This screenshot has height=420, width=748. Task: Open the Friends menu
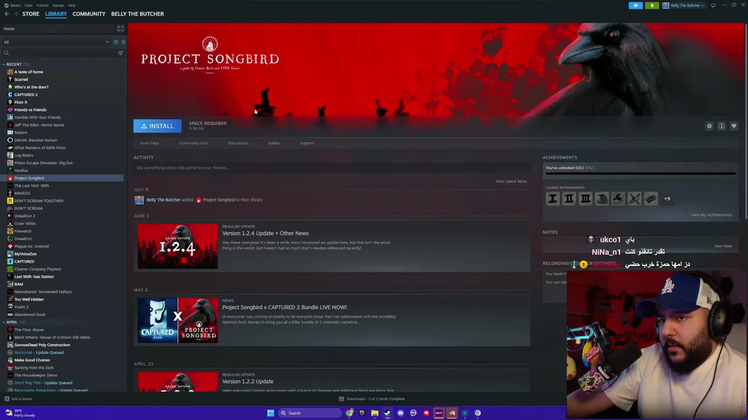(43, 5)
